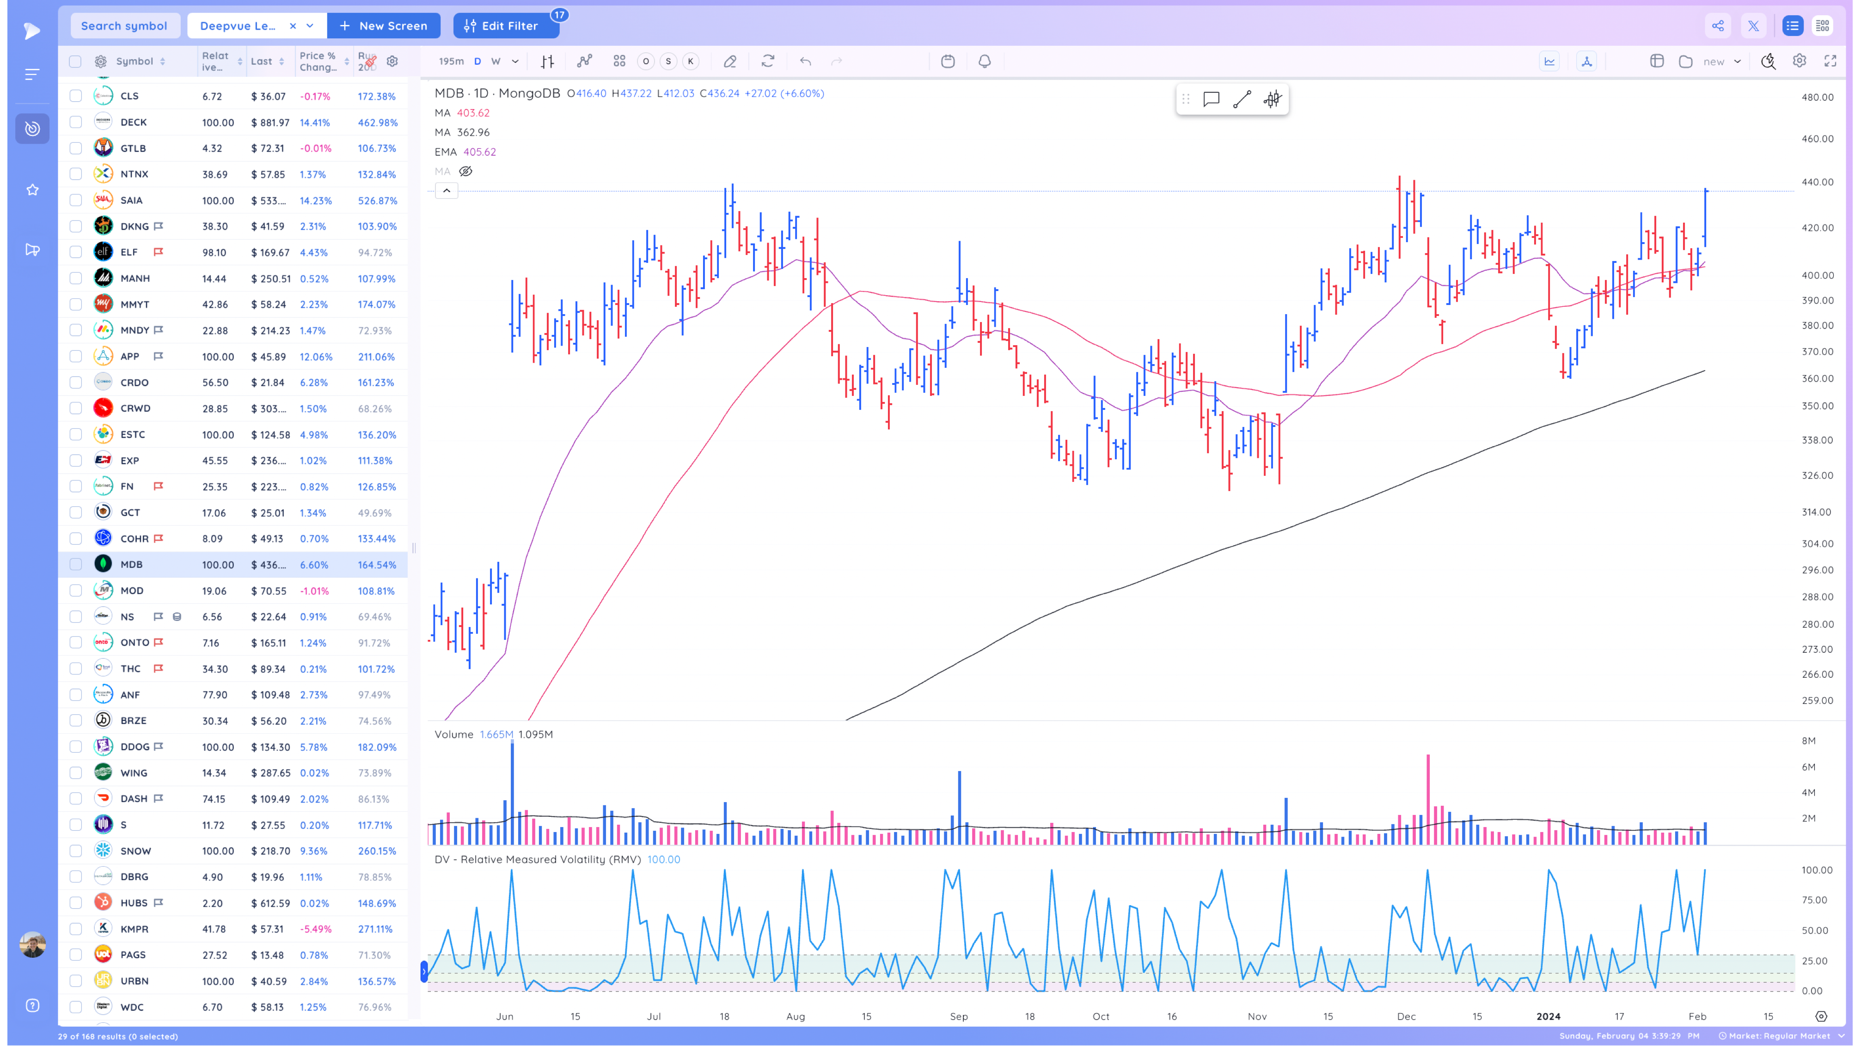
Task: Enter fullscreen chart mode
Action: click(x=1830, y=61)
